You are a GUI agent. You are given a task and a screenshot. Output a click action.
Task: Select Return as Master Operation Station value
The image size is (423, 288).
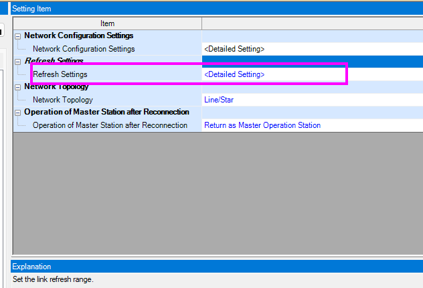[x=262, y=125]
